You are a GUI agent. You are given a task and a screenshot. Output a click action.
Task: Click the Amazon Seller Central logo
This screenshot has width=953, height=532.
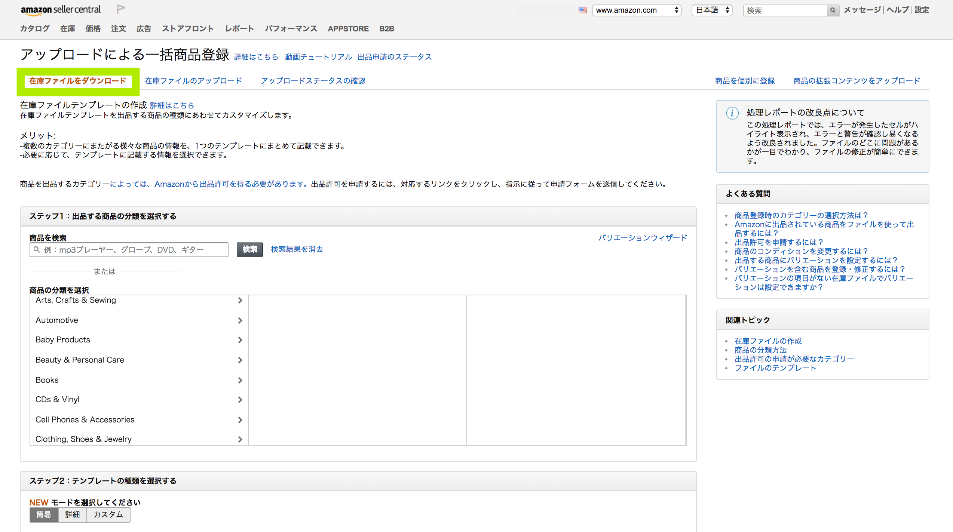coord(61,10)
